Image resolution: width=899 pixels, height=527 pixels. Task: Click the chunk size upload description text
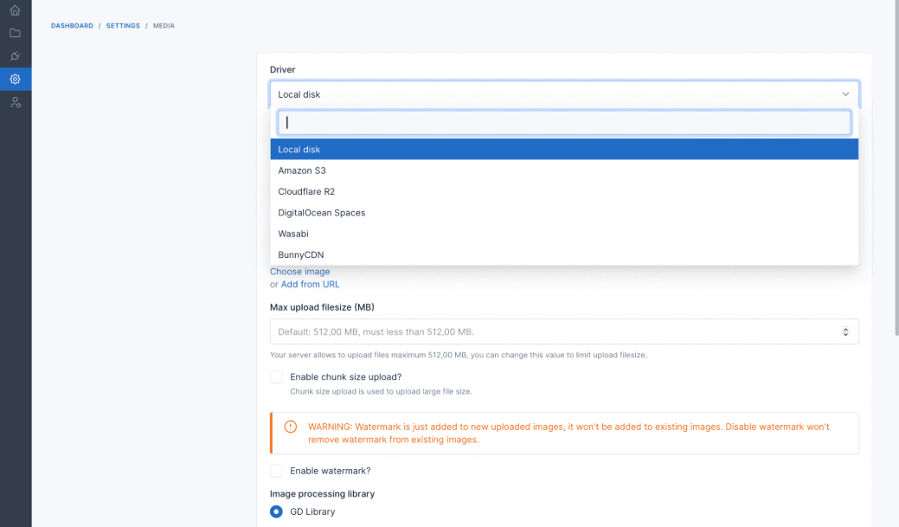(x=381, y=392)
